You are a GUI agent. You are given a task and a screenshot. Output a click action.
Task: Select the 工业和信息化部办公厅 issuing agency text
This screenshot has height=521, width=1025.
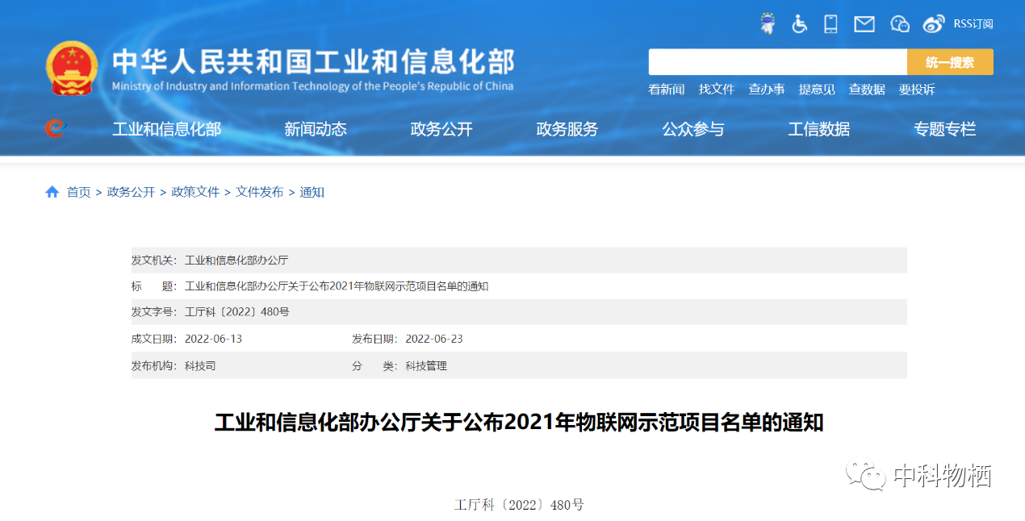coord(236,260)
